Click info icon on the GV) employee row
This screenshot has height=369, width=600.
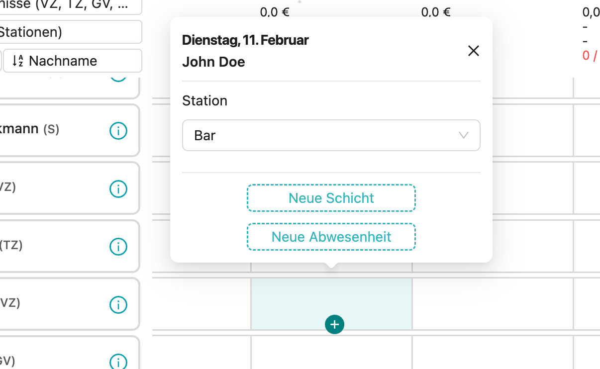pyautogui.click(x=118, y=361)
